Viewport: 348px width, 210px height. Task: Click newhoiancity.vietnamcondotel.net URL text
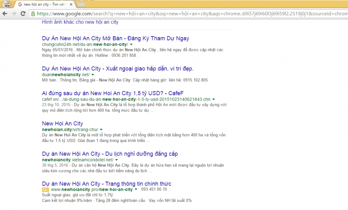coord(78,160)
